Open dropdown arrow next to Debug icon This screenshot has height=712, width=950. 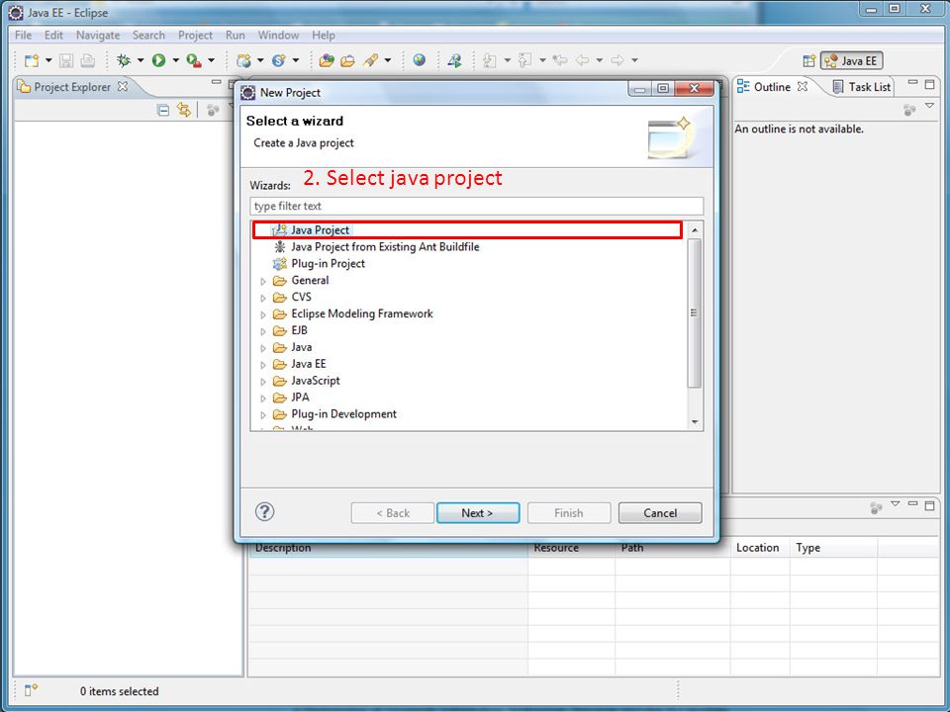(141, 60)
